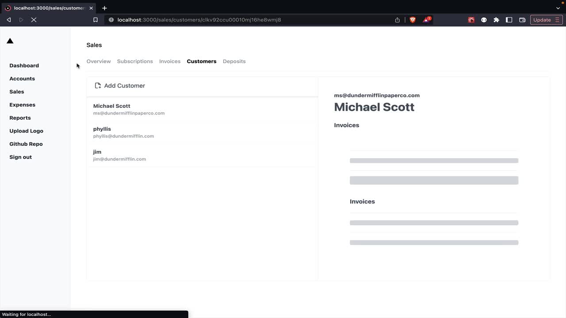The image size is (566, 318).
Task: Stop page loading with the X button
Action: (34, 20)
